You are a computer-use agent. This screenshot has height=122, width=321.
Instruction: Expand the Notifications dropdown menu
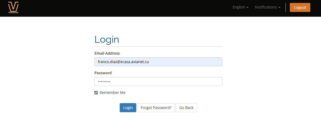pyautogui.click(x=267, y=7)
